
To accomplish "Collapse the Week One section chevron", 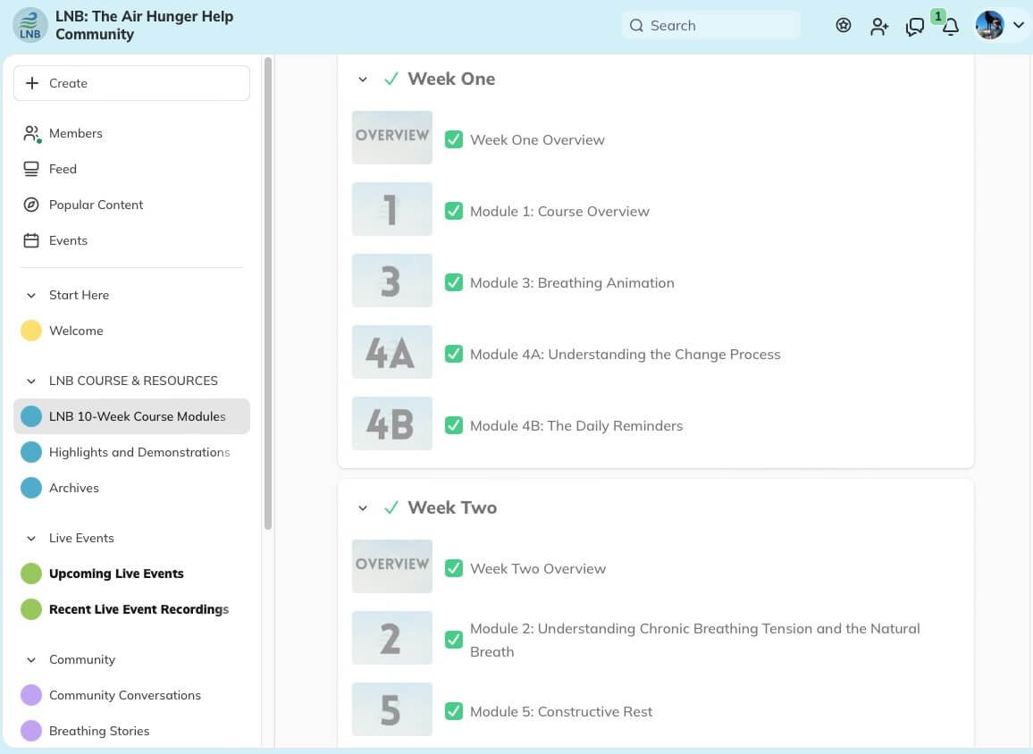I will pos(362,80).
